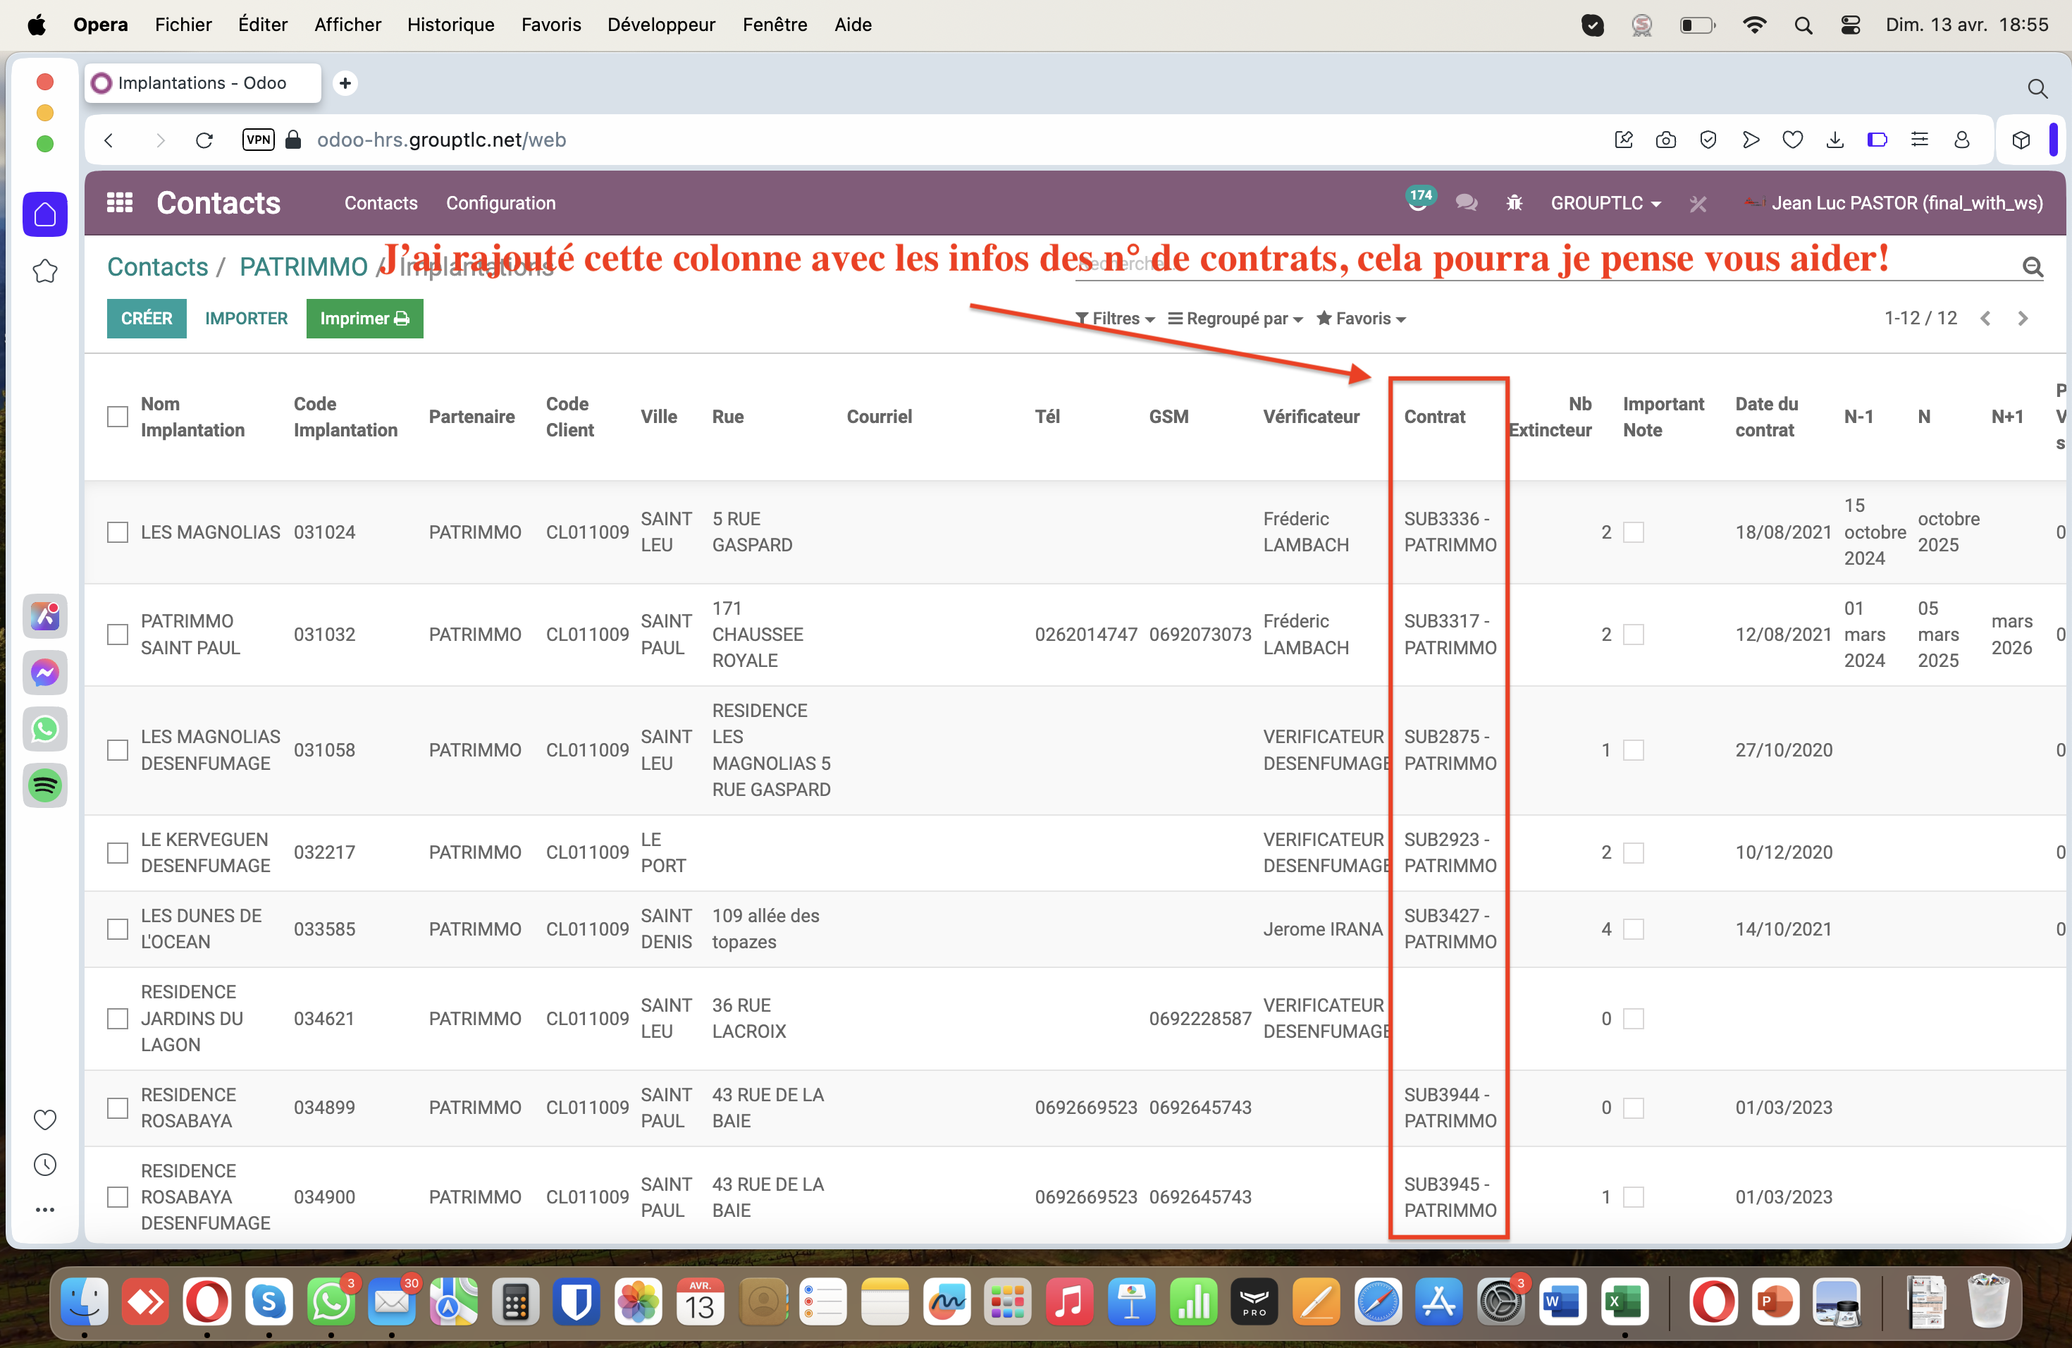Go to next page of records
The width and height of the screenshot is (2072, 1348).
(2023, 319)
